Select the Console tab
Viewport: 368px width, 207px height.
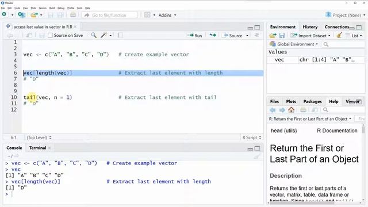click(14, 148)
